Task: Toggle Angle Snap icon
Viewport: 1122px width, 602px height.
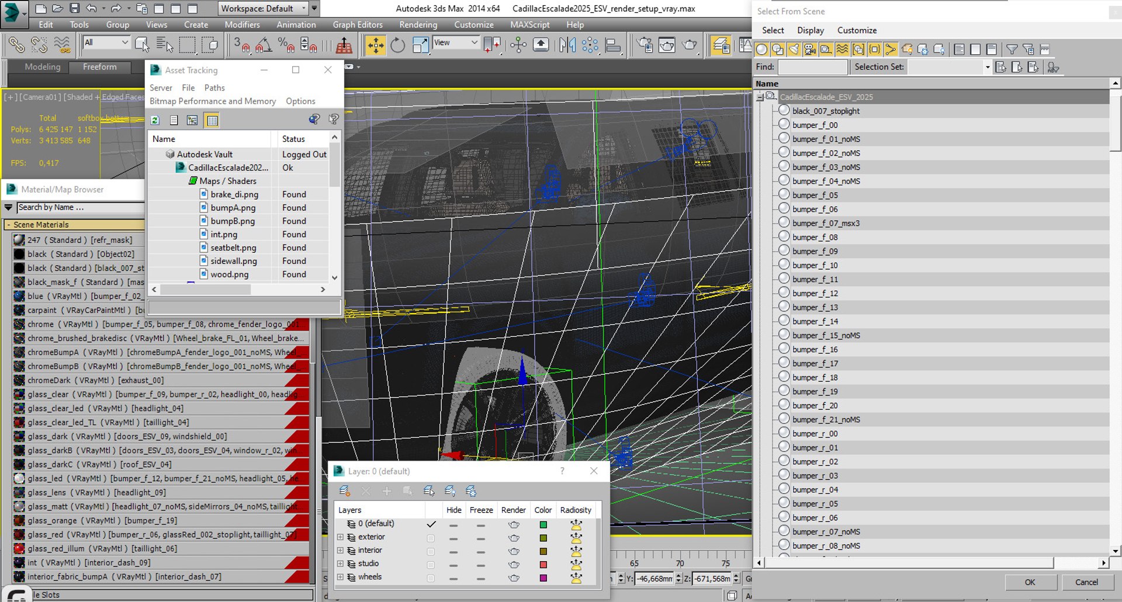Action: [x=264, y=45]
